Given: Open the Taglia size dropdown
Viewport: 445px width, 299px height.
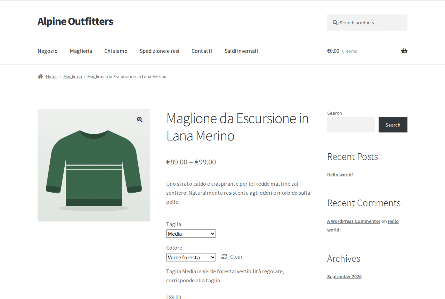Looking at the screenshot, I should 191,234.
